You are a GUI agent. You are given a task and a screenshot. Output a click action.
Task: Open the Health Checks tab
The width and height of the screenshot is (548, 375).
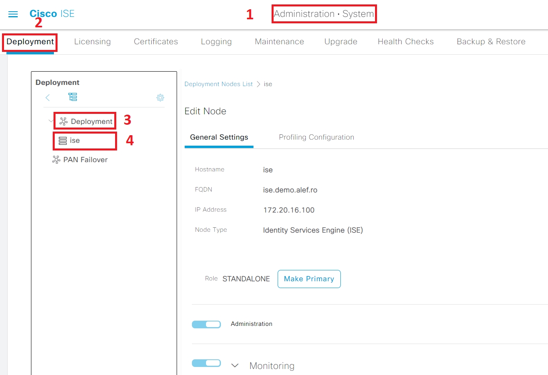coord(406,41)
